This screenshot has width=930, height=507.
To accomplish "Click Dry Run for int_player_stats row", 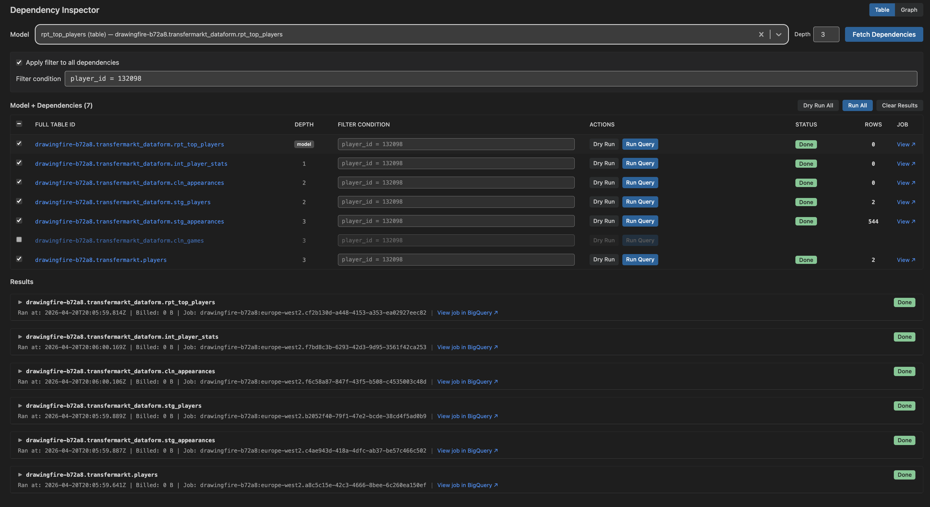I will tap(604, 163).
